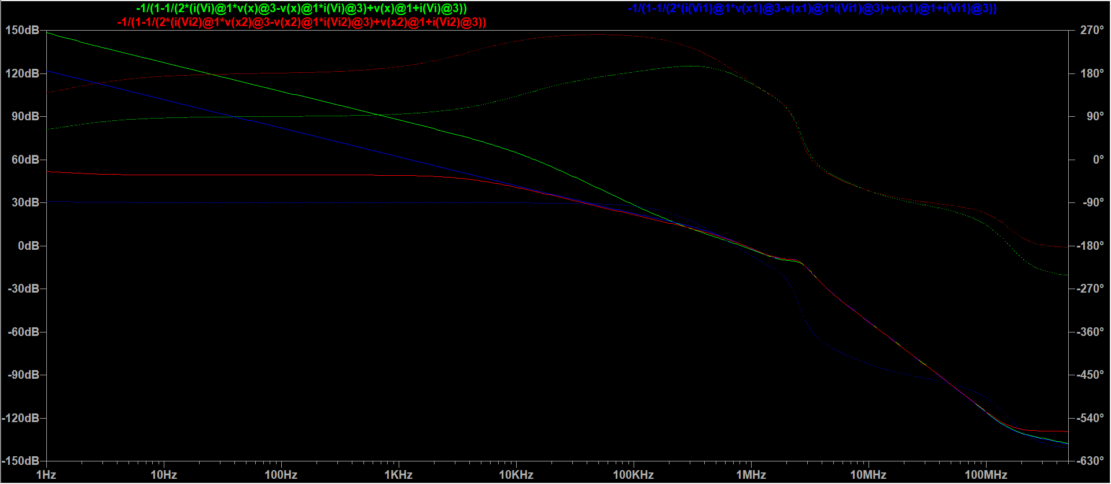This screenshot has height=484, width=1111.
Task: Select the 10Hz frequency axis label
Action: (164, 475)
